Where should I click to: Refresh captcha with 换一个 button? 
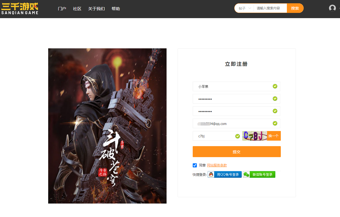[x=274, y=136]
